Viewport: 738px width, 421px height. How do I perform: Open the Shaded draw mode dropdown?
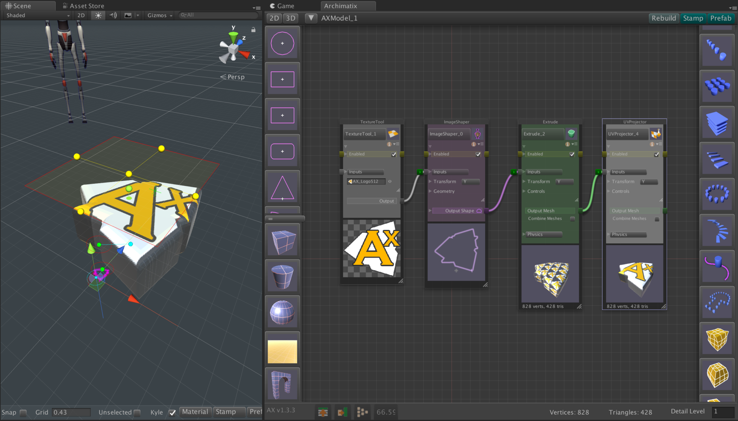pos(36,15)
